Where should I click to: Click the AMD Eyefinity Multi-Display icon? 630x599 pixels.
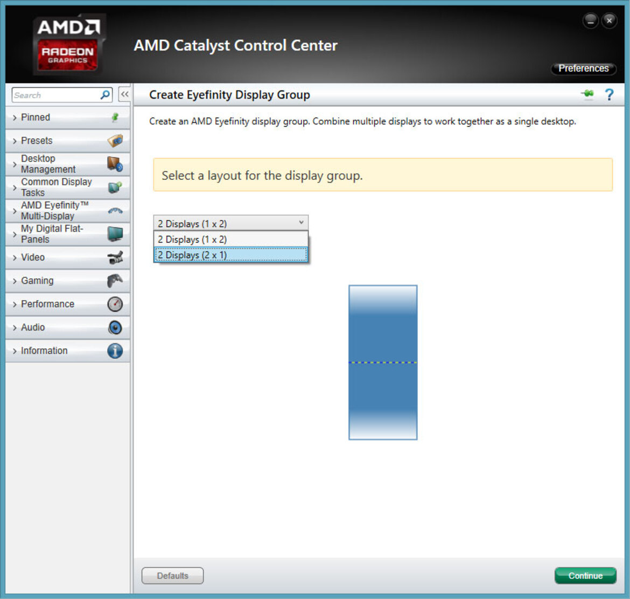(x=115, y=211)
